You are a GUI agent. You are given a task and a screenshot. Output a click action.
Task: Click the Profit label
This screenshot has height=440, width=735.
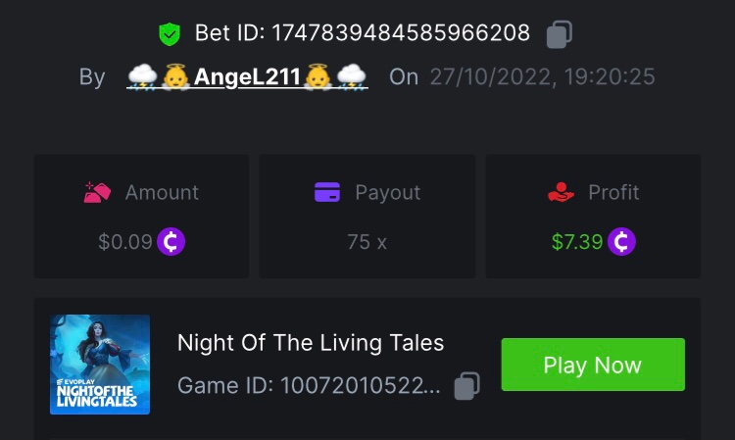[x=613, y=192]
